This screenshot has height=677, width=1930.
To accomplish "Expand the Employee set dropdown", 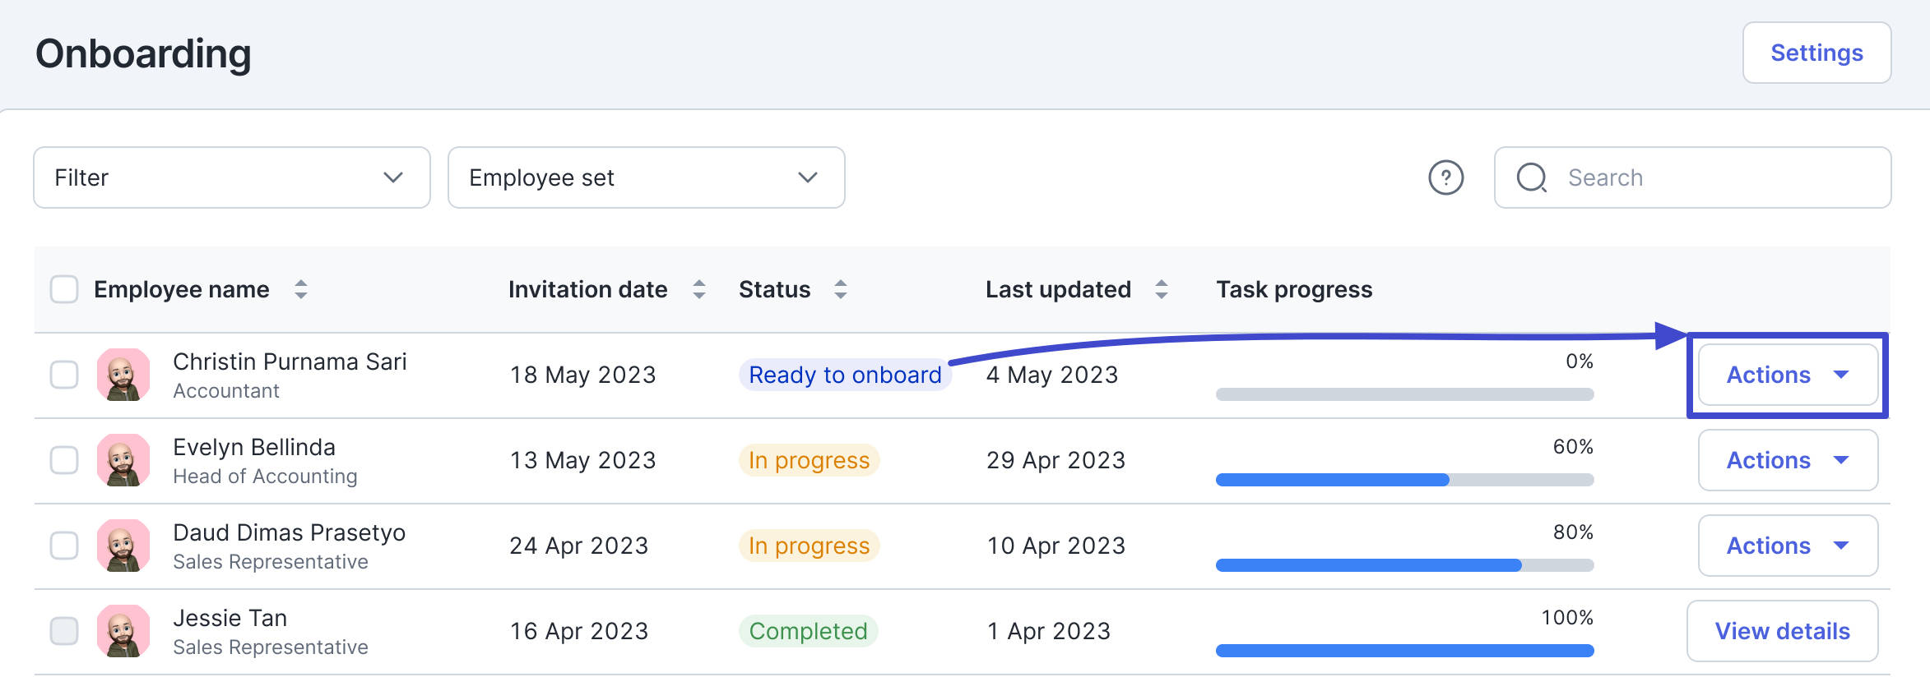I will 646,177.
